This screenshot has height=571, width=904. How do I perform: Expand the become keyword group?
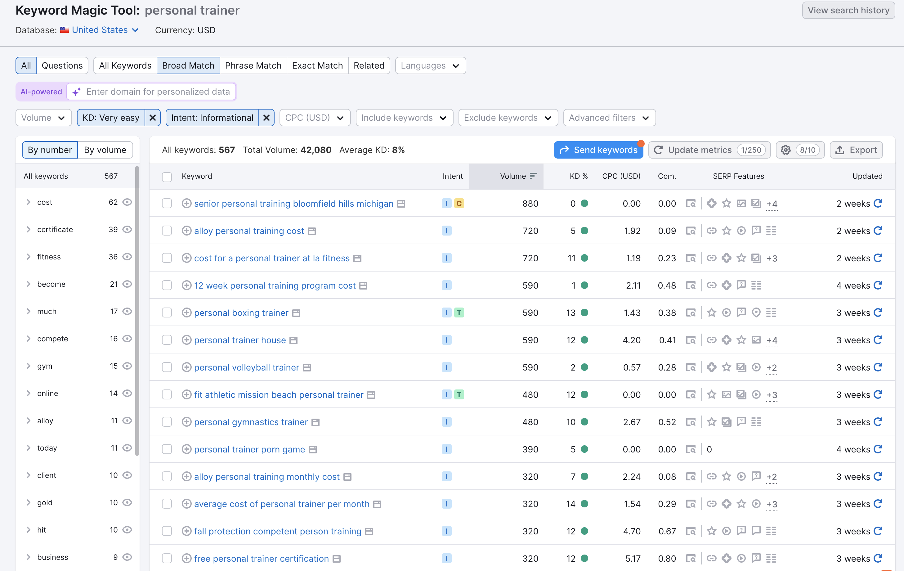[x=28, y=284]
